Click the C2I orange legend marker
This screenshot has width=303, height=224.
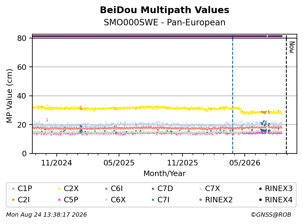[13, 200]
